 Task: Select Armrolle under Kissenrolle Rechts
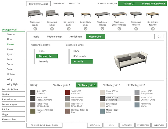click(x=43, y=61)
